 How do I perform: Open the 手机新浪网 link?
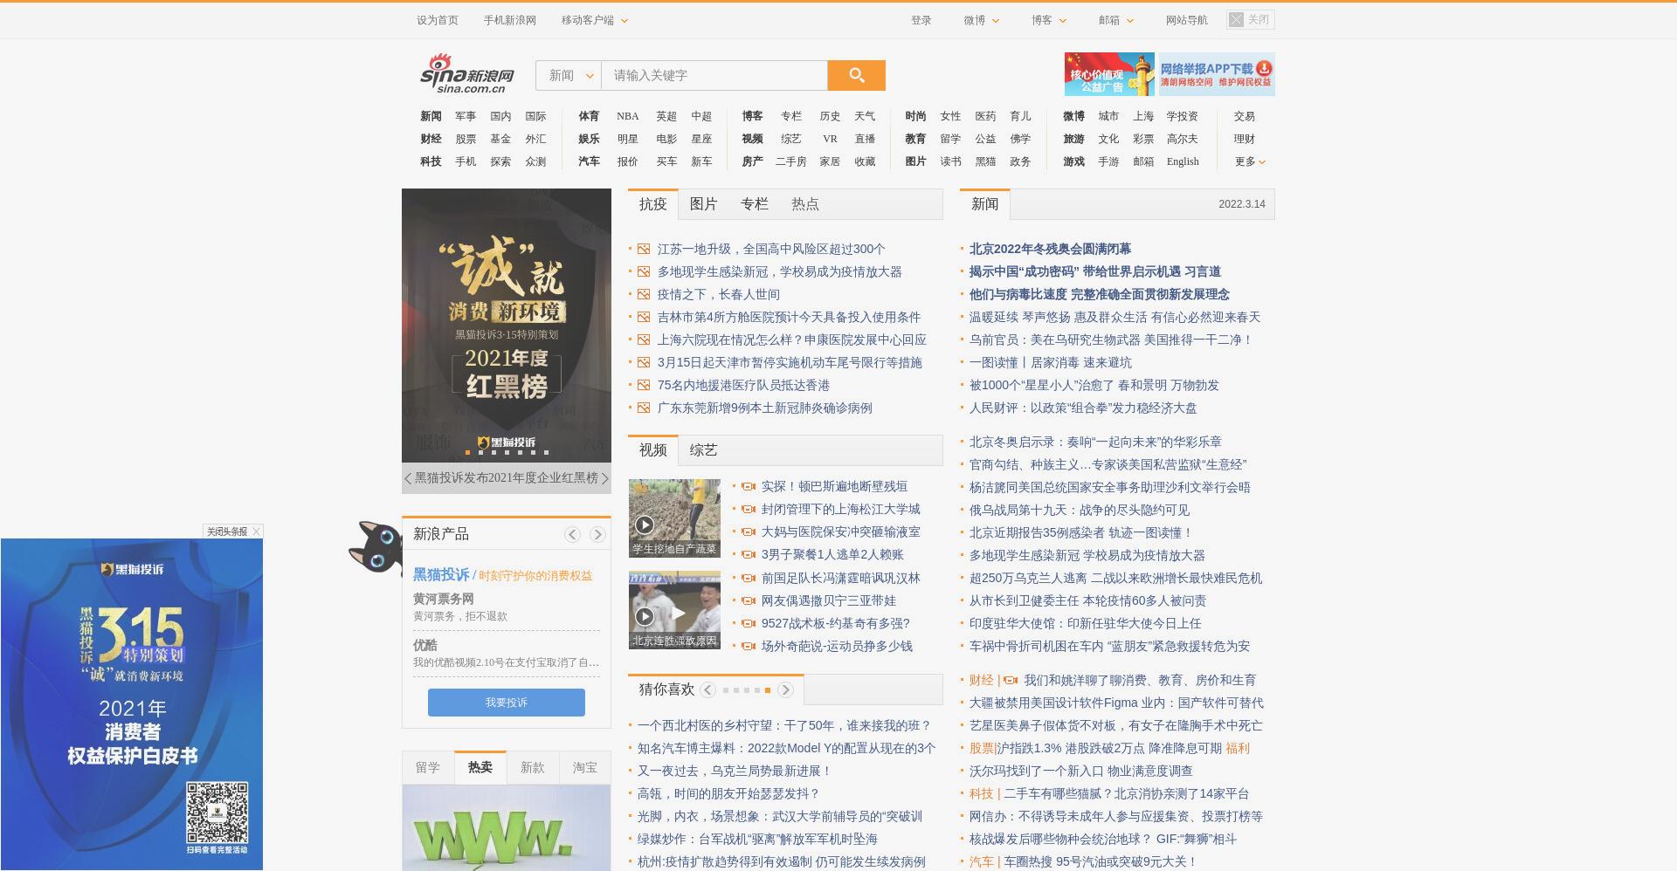pyautogui.click(x=510, y=20)
